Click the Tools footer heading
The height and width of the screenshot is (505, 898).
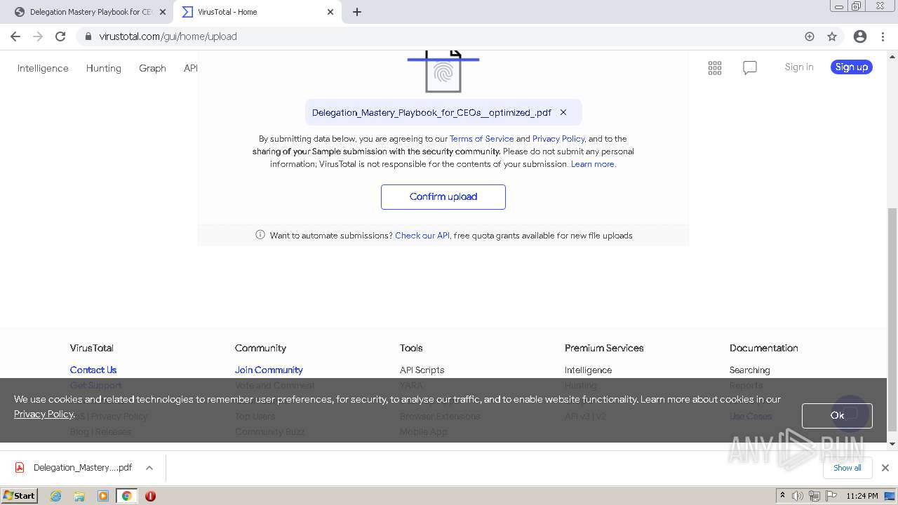pos(411,348)
